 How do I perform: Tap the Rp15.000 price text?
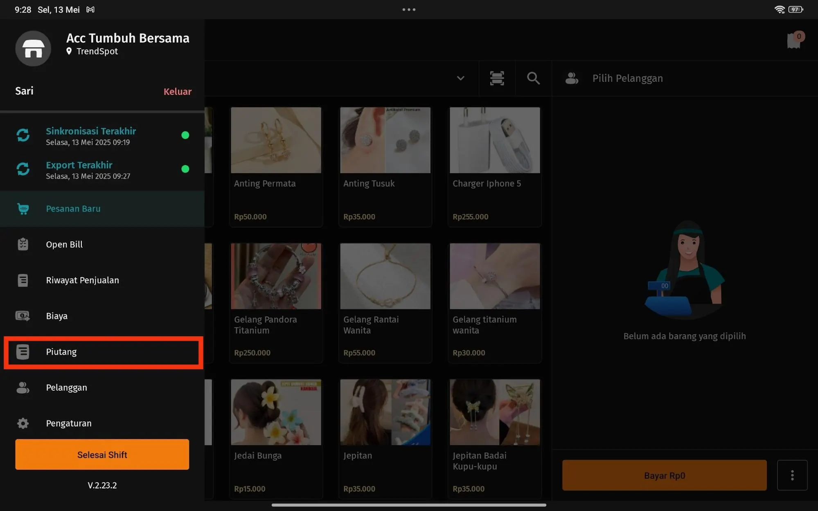tap(250, 489)
